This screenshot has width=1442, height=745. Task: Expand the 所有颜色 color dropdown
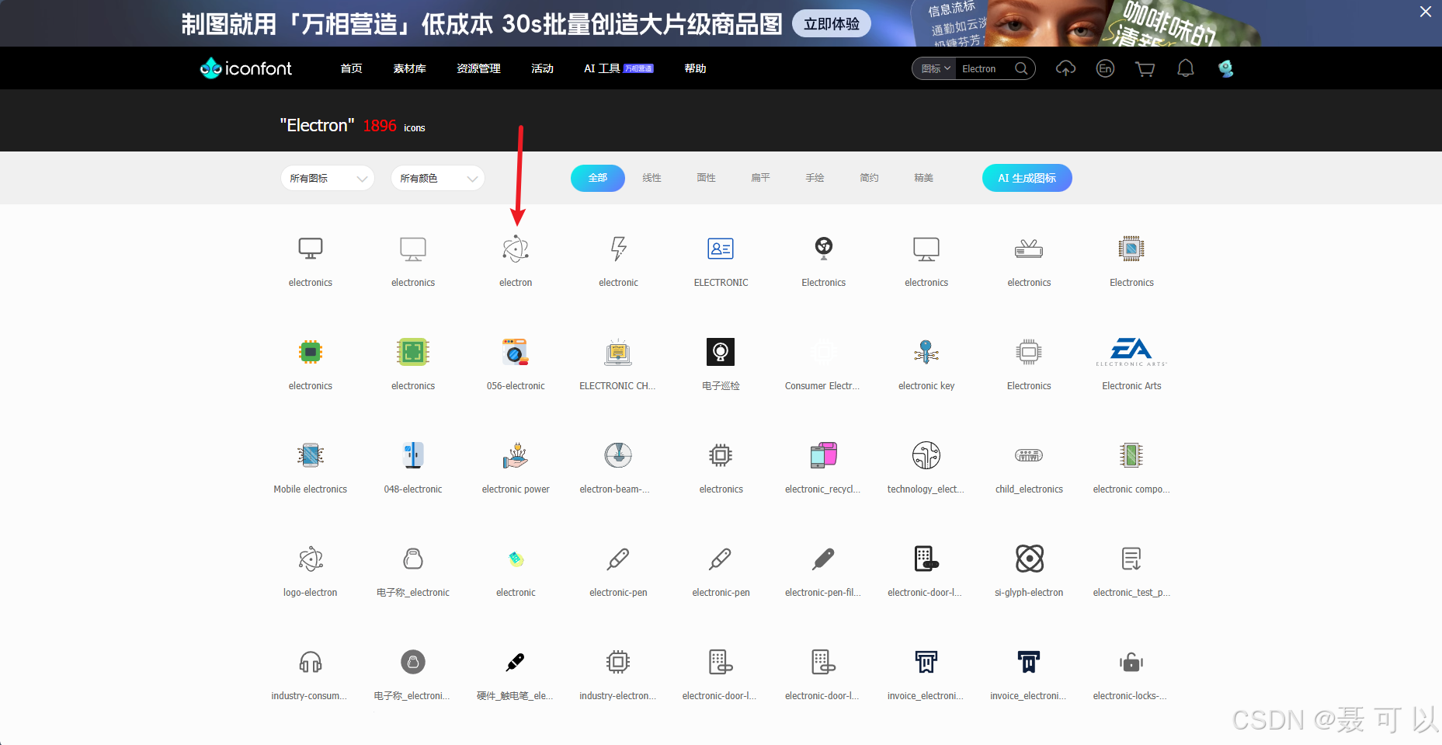437,178
